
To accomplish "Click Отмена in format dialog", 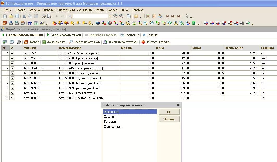I will click(x=169, y=119).
